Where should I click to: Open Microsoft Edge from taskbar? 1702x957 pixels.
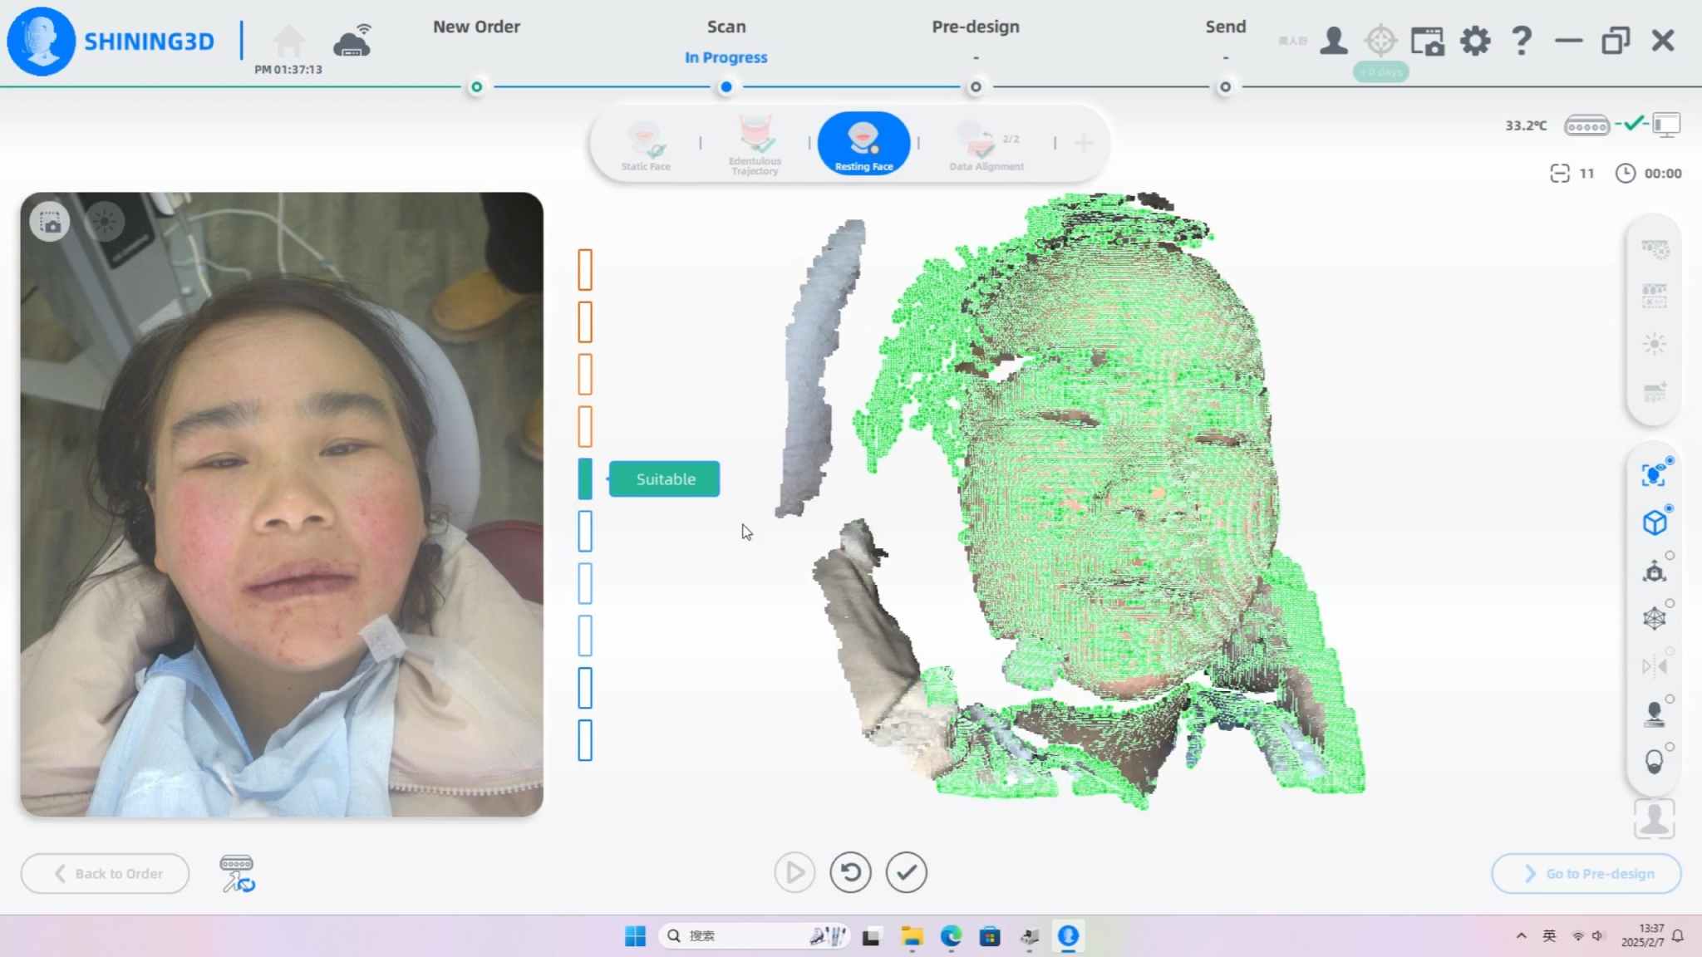951,937
